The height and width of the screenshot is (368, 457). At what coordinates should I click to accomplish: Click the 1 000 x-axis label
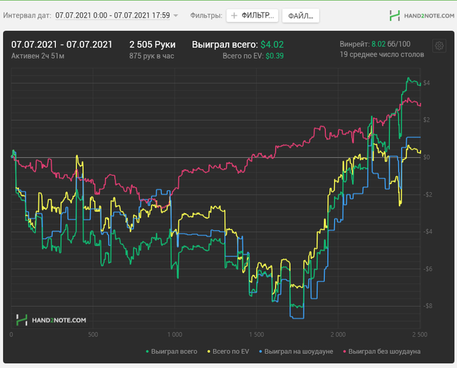click(174, 335)
